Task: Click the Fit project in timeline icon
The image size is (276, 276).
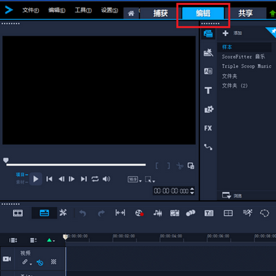Action: coord(120,213)
